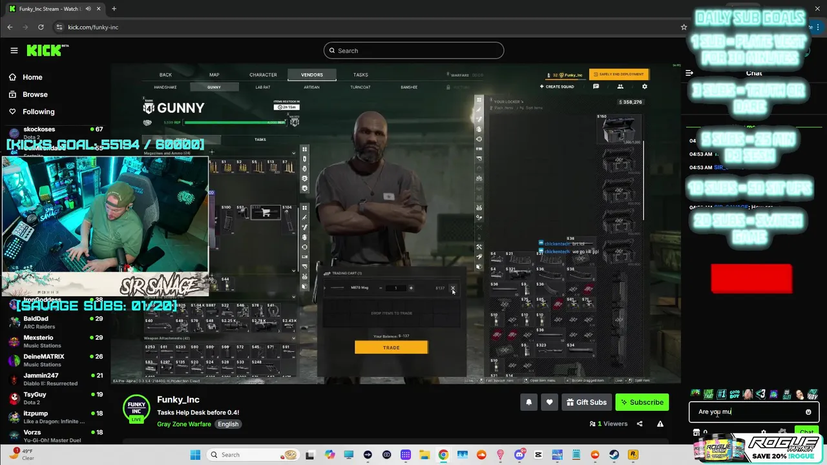Open Mexsterio channel in sidebar
This screenshot has width=827, height=465.
coord(55,341)
